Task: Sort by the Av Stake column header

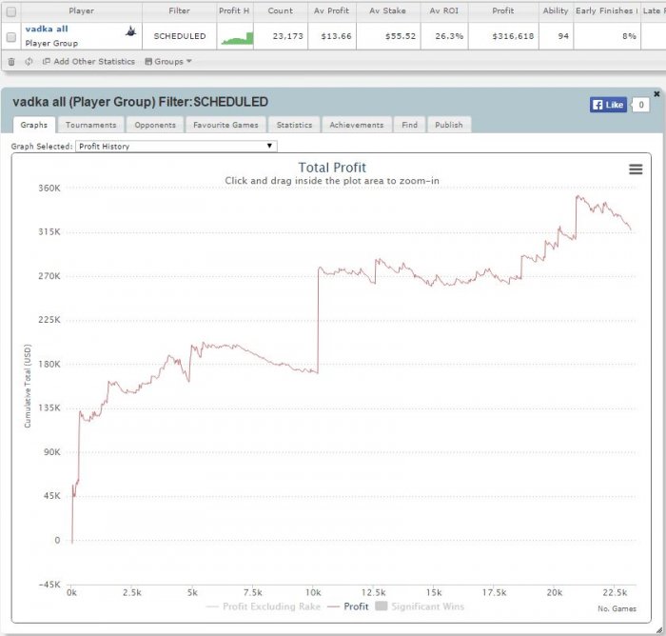Action: pyautogui.click(x=388, y=11)
